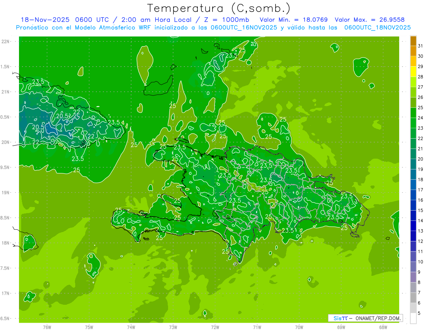Screen dimensions: 430x332
Task: Click the colorbar scale label '12'
Action: [421, 241]
